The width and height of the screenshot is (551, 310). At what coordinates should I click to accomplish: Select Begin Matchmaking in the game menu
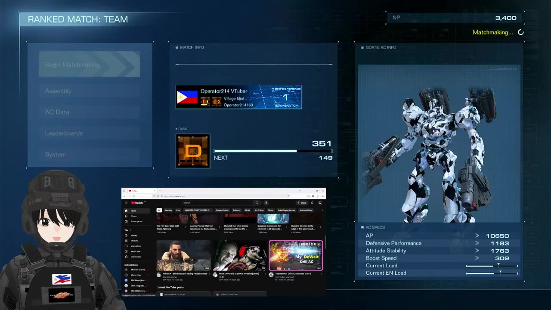[90, 65]
